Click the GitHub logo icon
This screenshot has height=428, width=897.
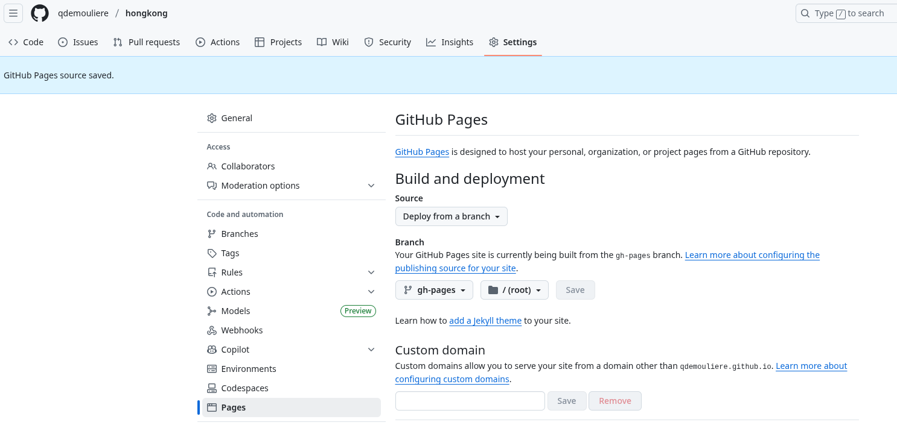[40, 13]
